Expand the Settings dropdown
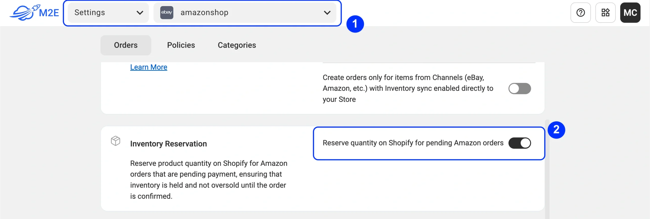 pos(108,12)
